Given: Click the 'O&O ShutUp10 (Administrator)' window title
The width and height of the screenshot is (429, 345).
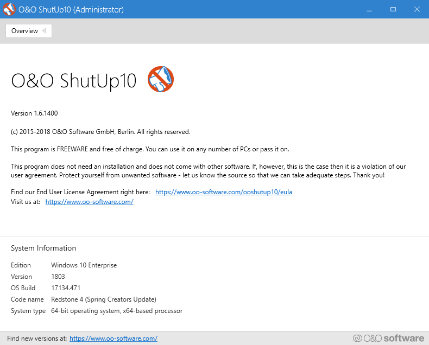Looking at the screenshot, I should [71, 10].
